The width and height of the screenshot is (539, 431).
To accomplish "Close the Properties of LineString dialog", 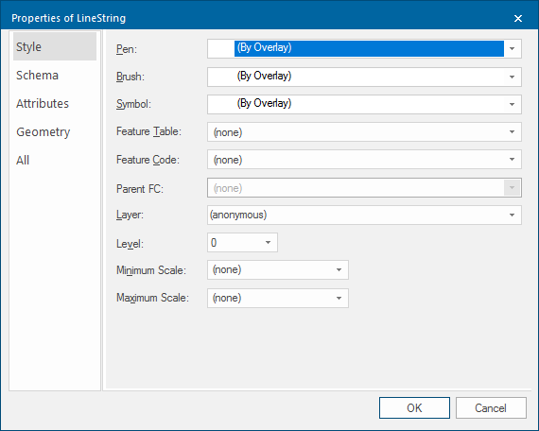I will tap(518, 18).
